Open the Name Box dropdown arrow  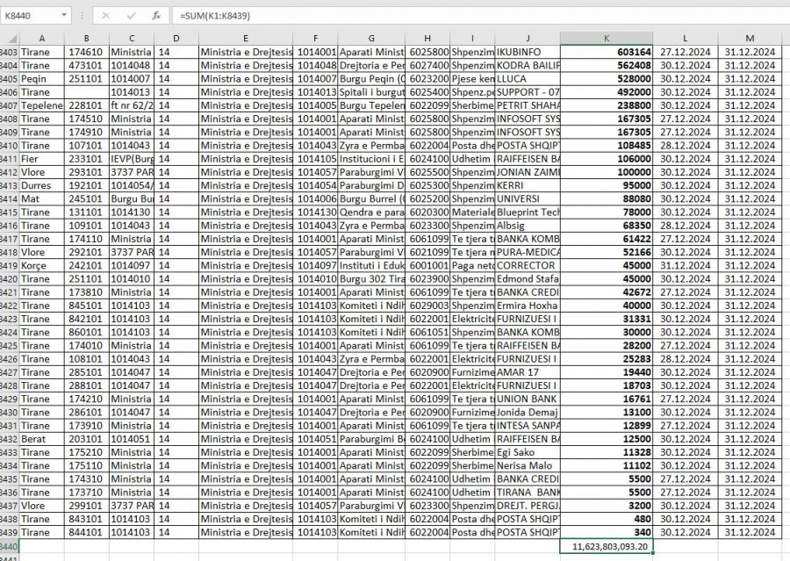point(64,16)
